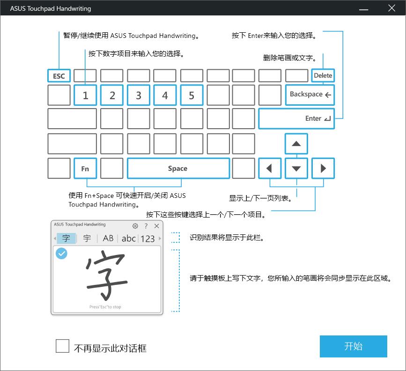Image resolution: width=406 pixels, height=371 pixels.
Task: Click the number 2 key in diagram
Action: pos(112,95)
